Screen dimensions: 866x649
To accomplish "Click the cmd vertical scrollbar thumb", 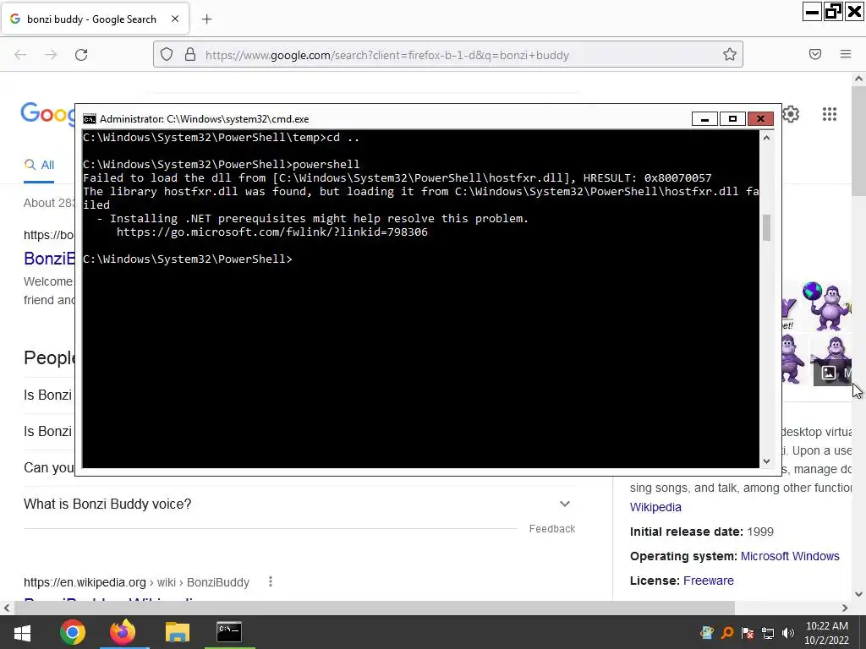I will (x=766, y=227).
